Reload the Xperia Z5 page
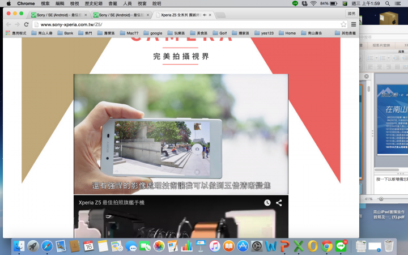Viewport: 408px width, 255px height. coord(26,24)
